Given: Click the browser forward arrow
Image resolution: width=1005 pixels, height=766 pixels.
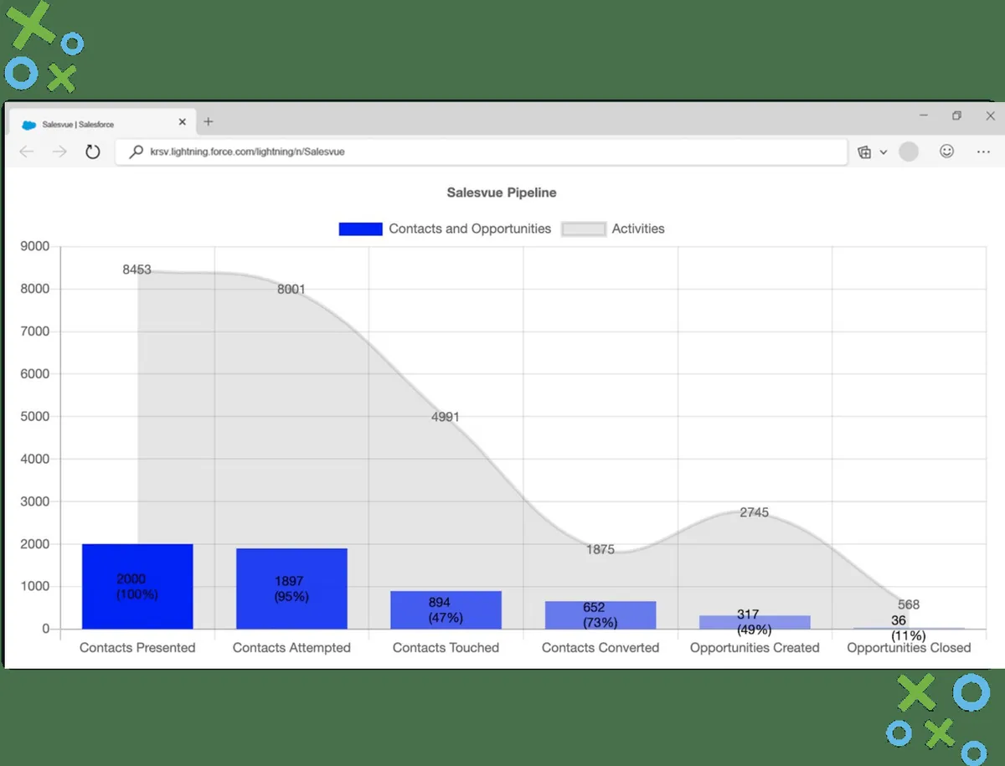Looking at the screenshot, I should coord(59,152).
